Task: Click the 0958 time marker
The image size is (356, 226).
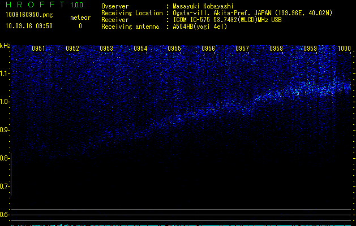Action: tap(276, 49)
